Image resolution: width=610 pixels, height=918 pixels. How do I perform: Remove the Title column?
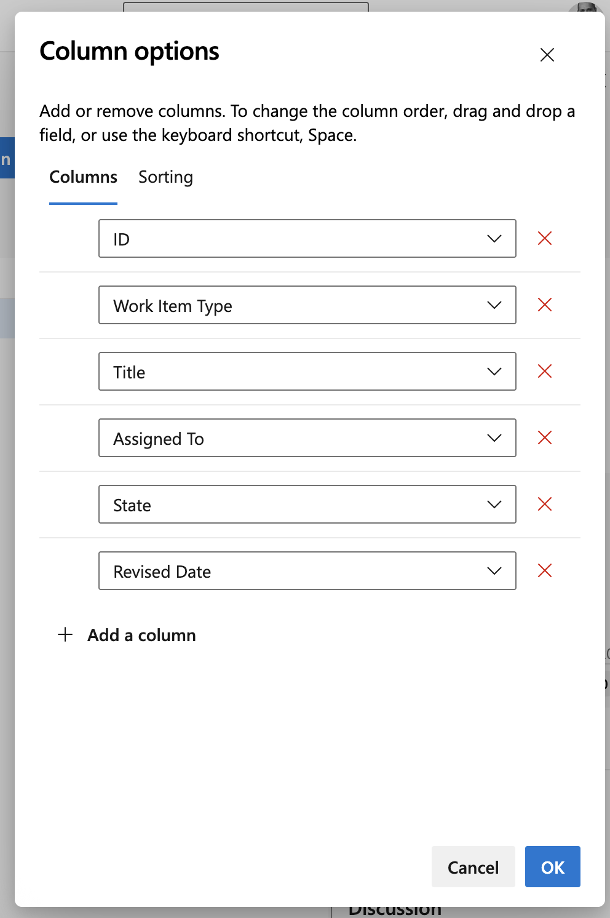click(544, 371)
